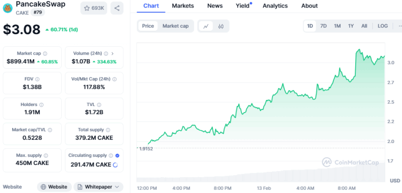This screenshot has height=193, width=402.
Task: Open the FDV info icon
Action: [x=37, y=79]
